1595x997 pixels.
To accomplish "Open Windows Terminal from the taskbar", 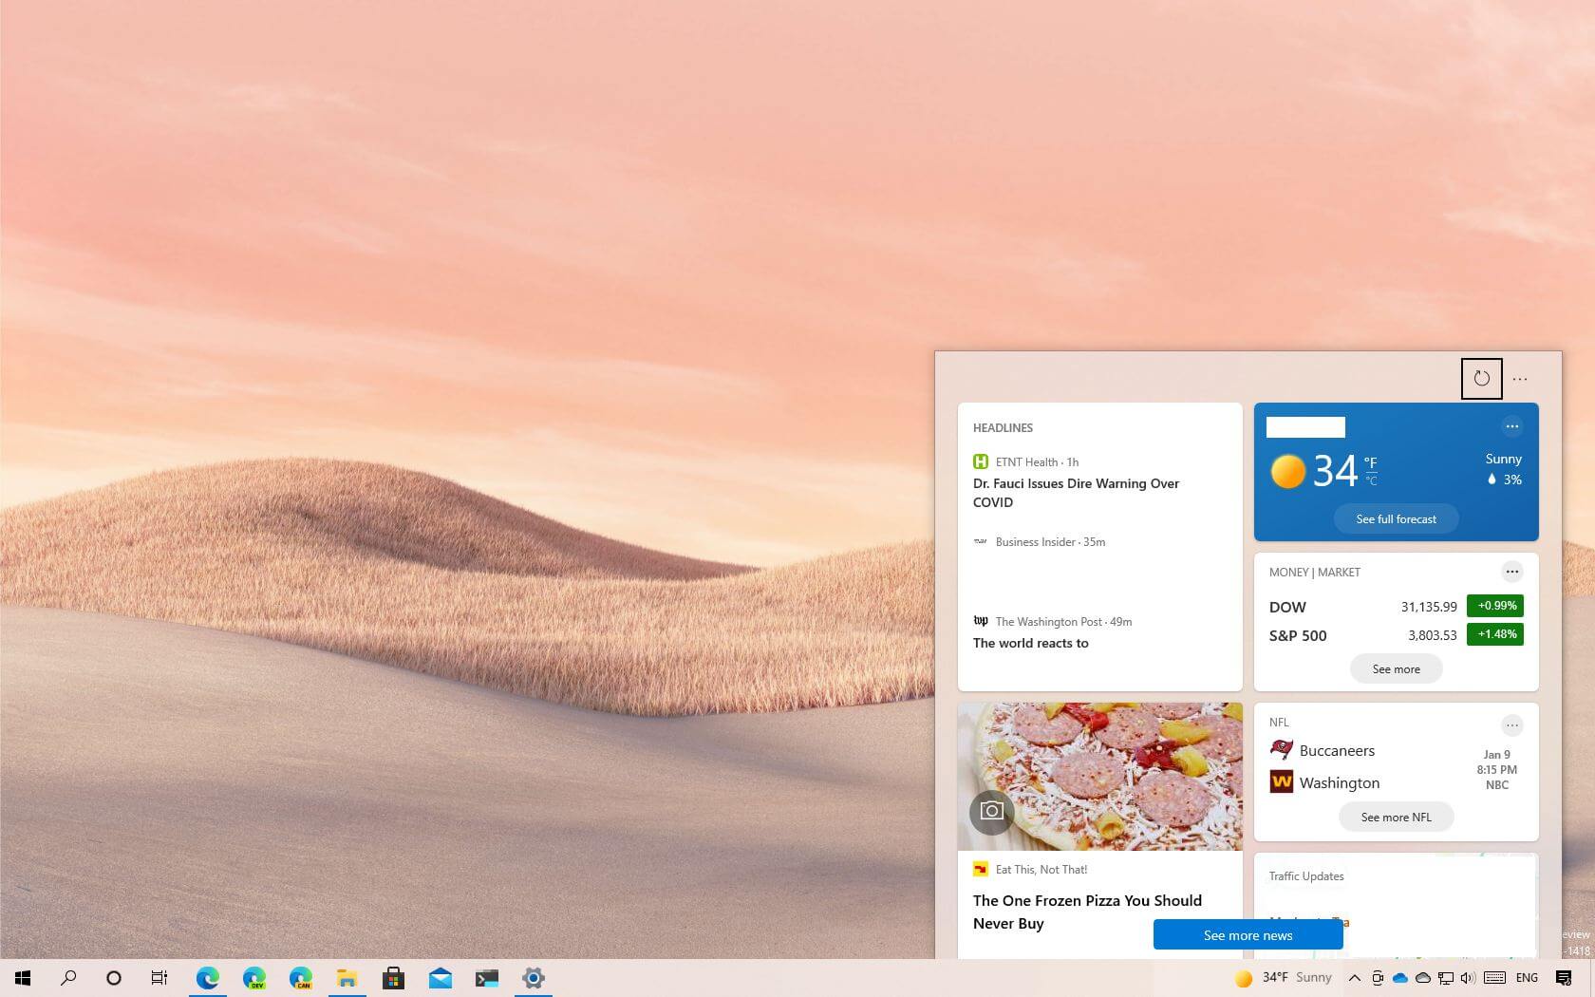I will [x=487, y=977].
